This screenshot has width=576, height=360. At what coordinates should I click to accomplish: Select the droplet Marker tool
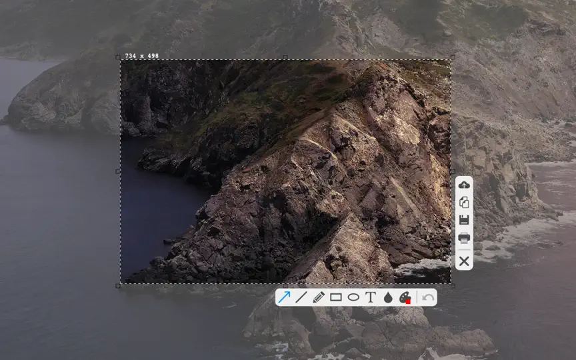tap(388, 297)
